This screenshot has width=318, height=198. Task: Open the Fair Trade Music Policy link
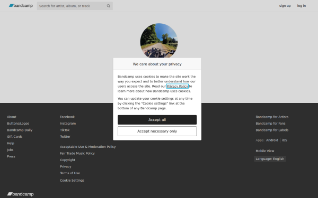coord(77,153)
